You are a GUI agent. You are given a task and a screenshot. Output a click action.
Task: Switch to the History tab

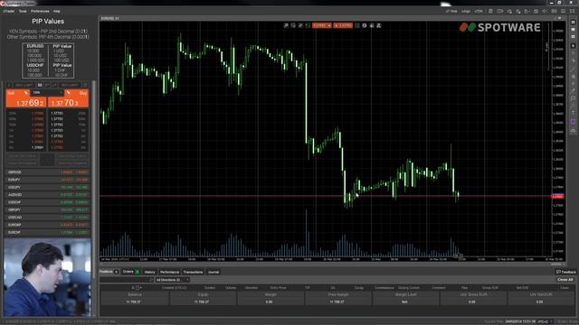coord(149,272)
